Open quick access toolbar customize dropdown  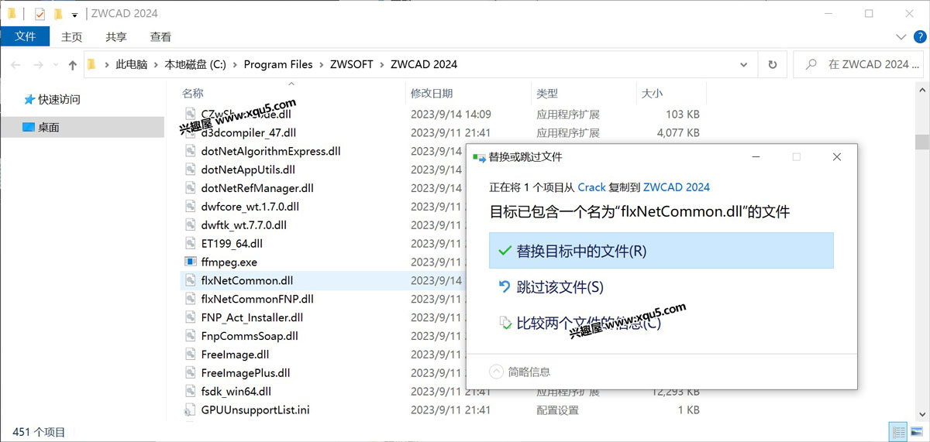[74, 15]
